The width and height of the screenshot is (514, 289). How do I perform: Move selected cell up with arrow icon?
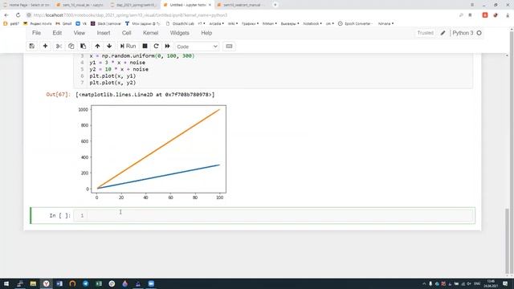(x=97, y=47)
